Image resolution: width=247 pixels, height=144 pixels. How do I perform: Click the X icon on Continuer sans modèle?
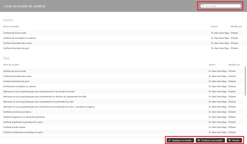coord(199,140)
